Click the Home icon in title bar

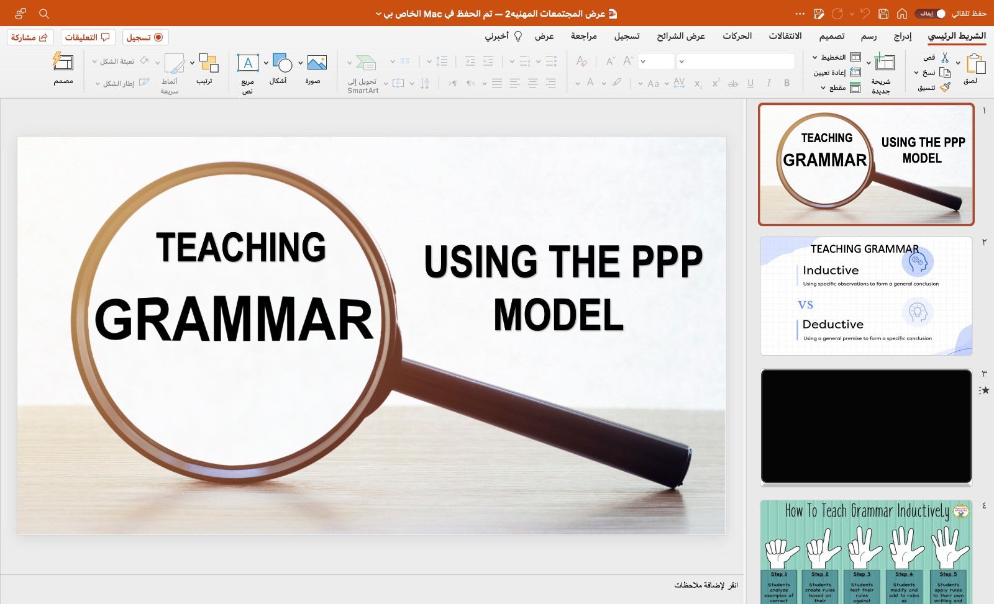click(902, 13)
